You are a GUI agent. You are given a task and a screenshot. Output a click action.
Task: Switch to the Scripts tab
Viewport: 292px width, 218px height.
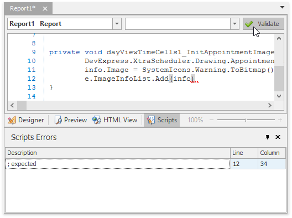pos(161,120)
